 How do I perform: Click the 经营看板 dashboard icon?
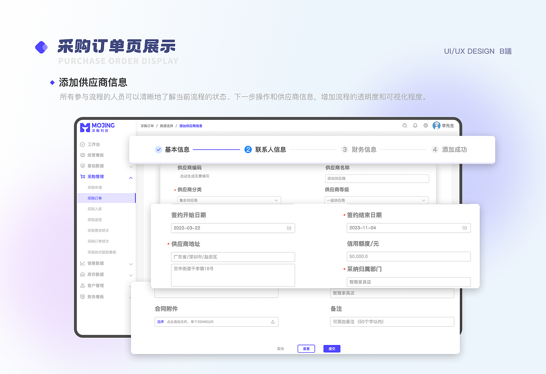tap(82, 155)
